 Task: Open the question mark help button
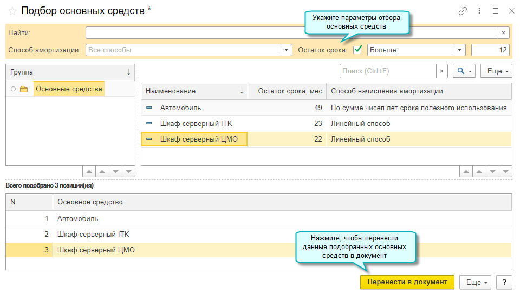point(504,282)
